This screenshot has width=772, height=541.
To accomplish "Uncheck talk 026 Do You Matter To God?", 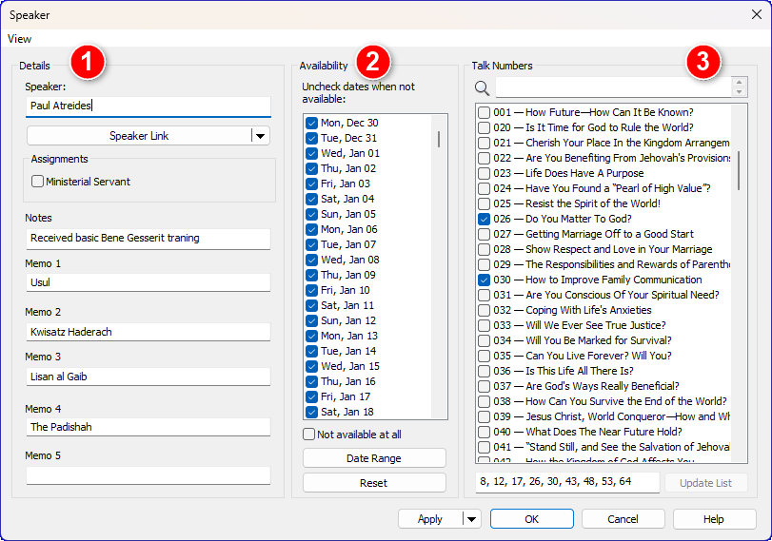I will pyautogui.click(x=485, y=219).
